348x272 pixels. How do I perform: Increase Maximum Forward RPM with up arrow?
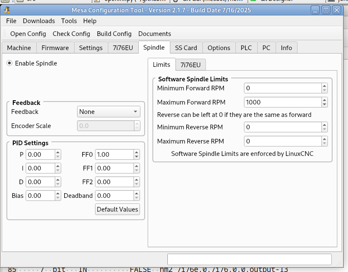point(324,100)
